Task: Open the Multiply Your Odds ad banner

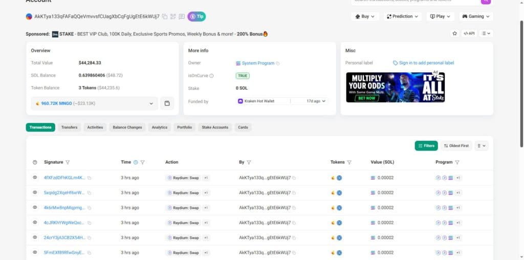Action: (x=396, y=87)
